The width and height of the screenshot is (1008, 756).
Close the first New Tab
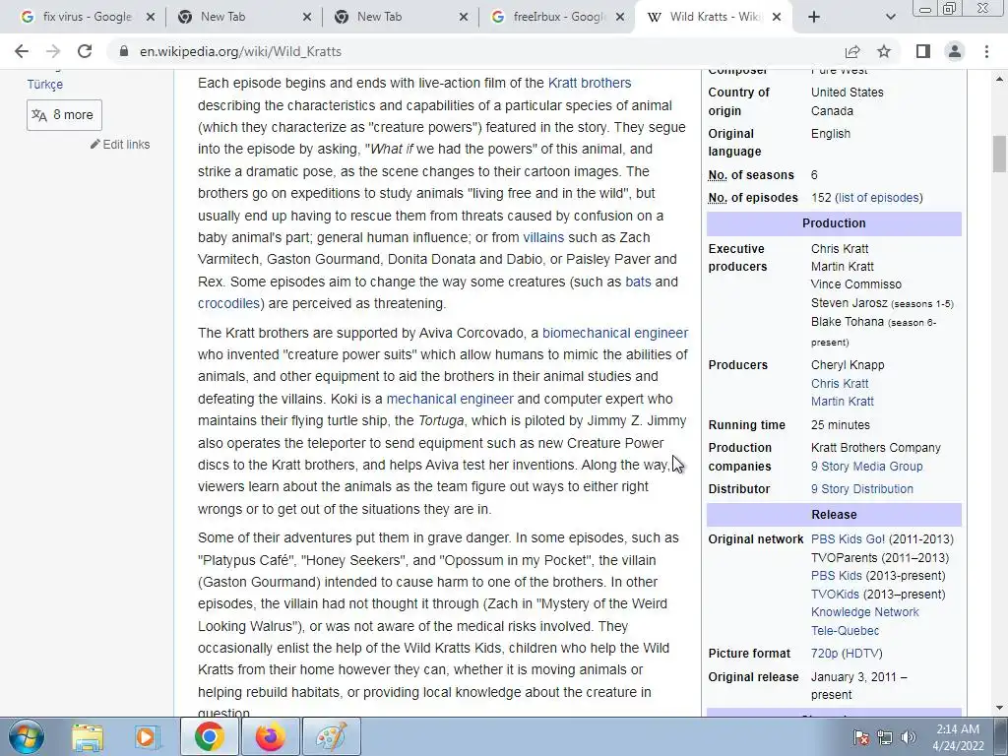[x=307, y=18]
